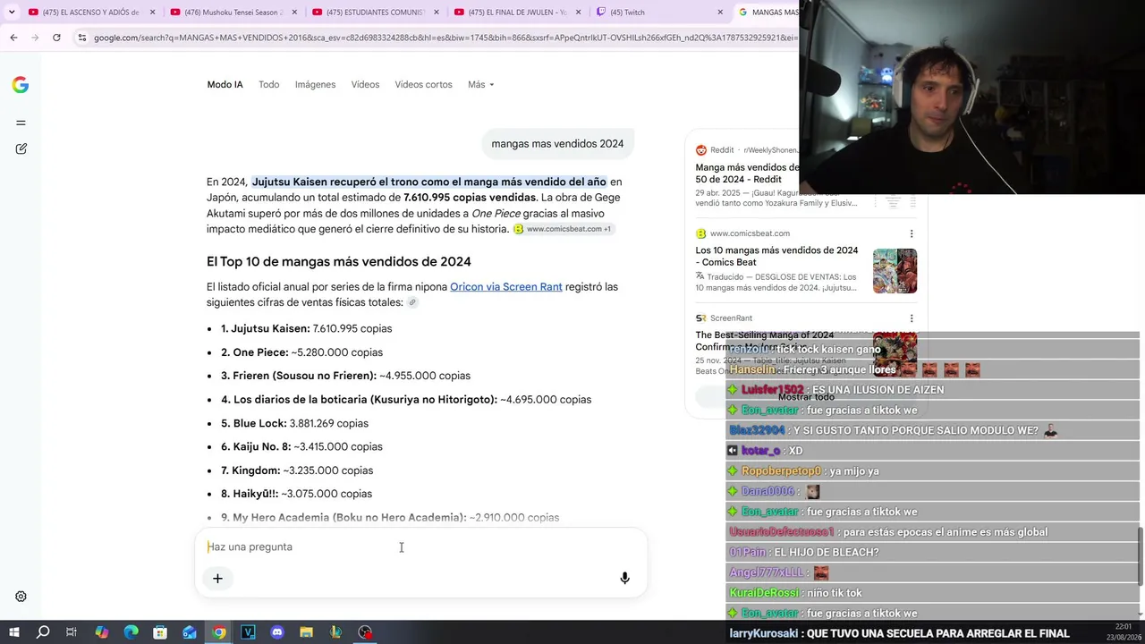The width and height of the screenshot is (1145, 644).
Task: Open Los 10 mangas más vendidos Comics Beat result
Action: pos(776,256)
